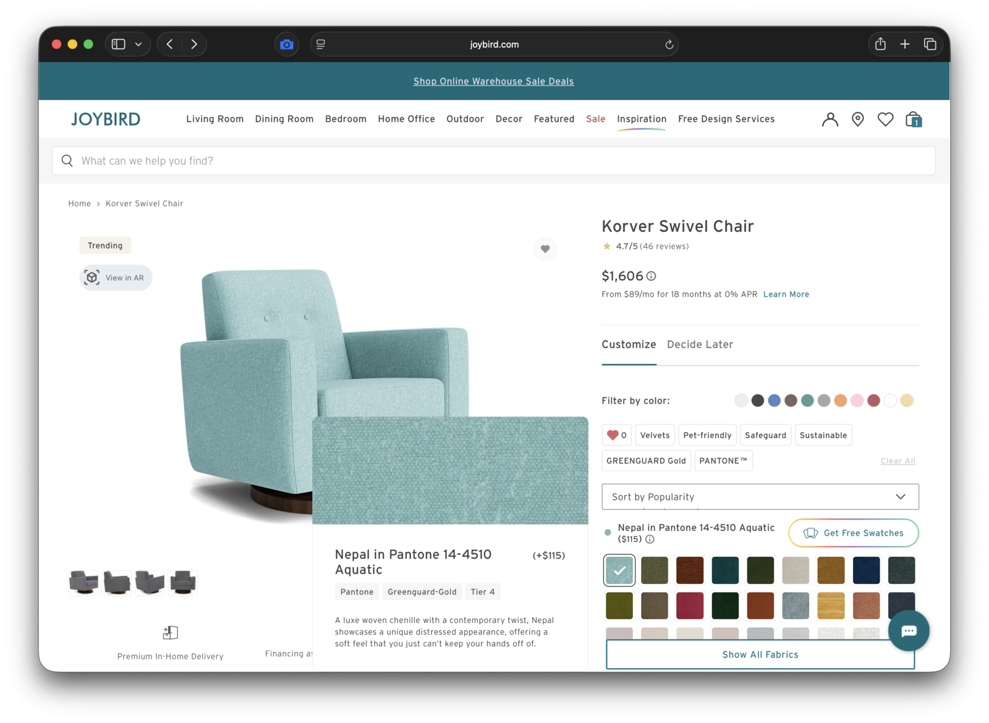Open the Living Room navigation menu
This screenshot has height=723, width=989.
click(x=214, y=119)
